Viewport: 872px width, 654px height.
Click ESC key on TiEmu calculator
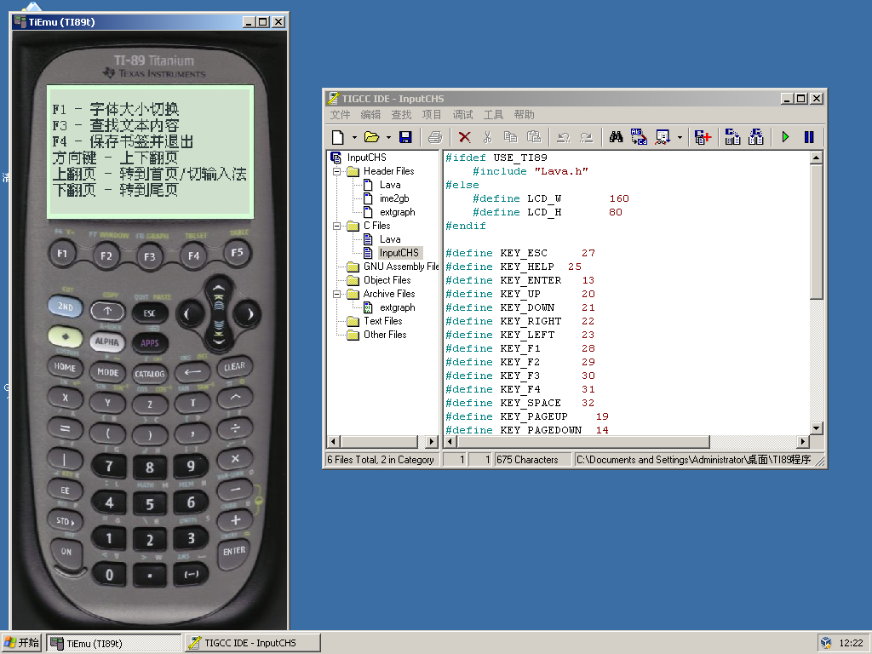[150, 313]
